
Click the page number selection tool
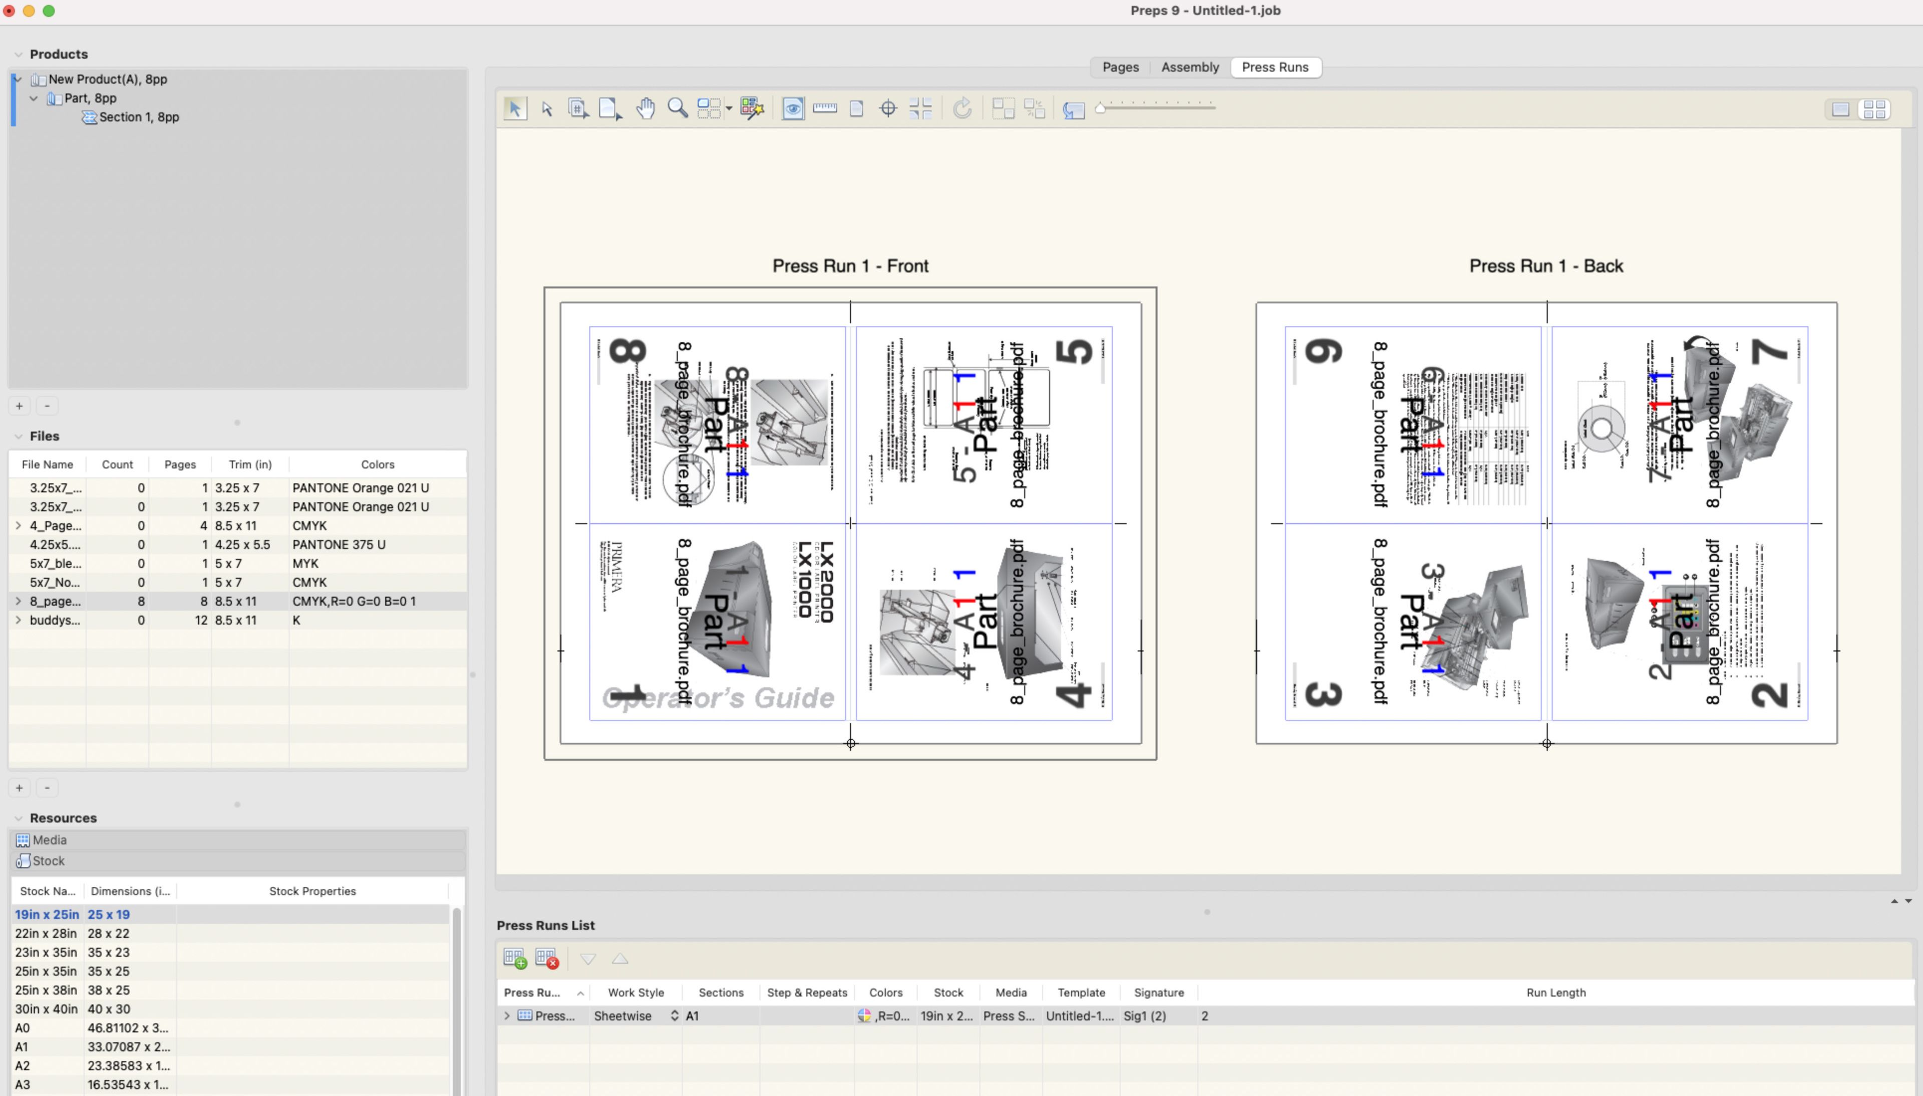tap(578, 109)
